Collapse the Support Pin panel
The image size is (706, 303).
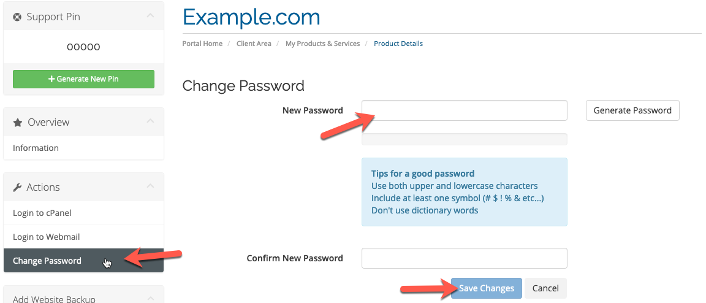[x=151, y=17]
